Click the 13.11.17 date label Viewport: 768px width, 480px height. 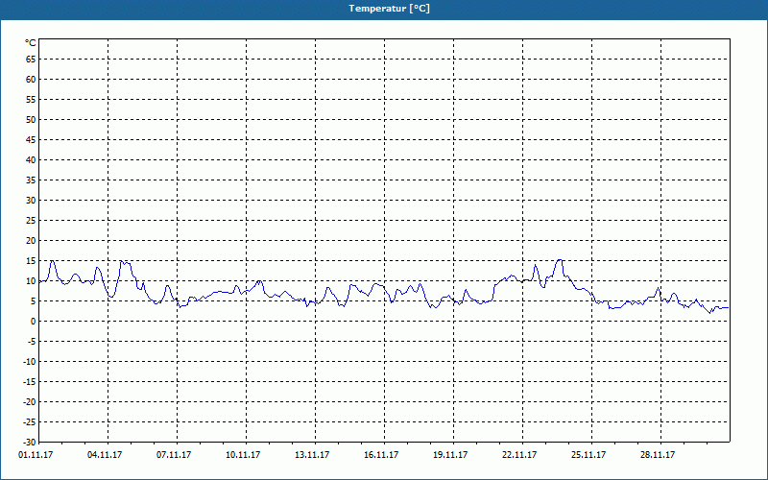pyautogui.click(x=312, y=455)
